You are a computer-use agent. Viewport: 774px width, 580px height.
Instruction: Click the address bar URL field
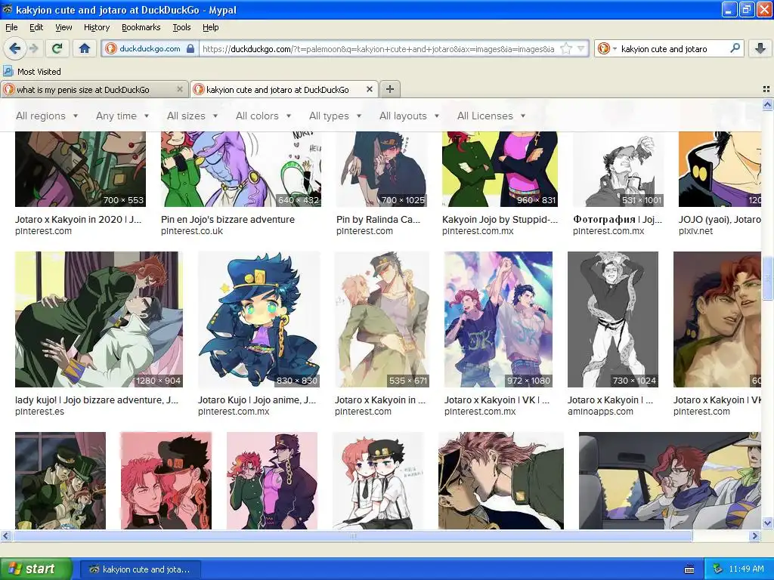tap(378, 49)
